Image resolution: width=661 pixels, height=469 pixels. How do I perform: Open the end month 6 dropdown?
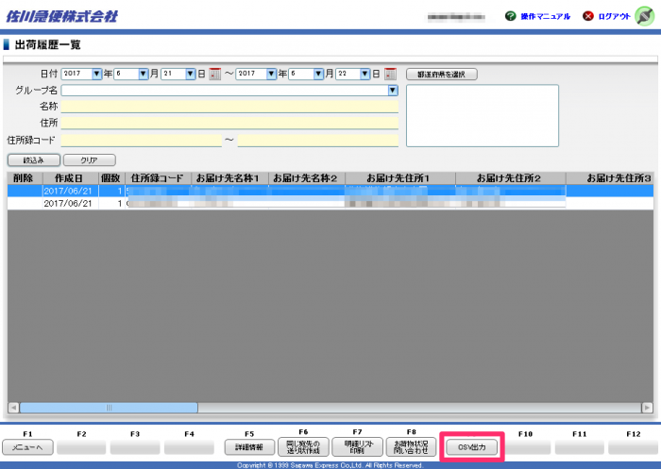pyautogui.click(x=318, y=74)
